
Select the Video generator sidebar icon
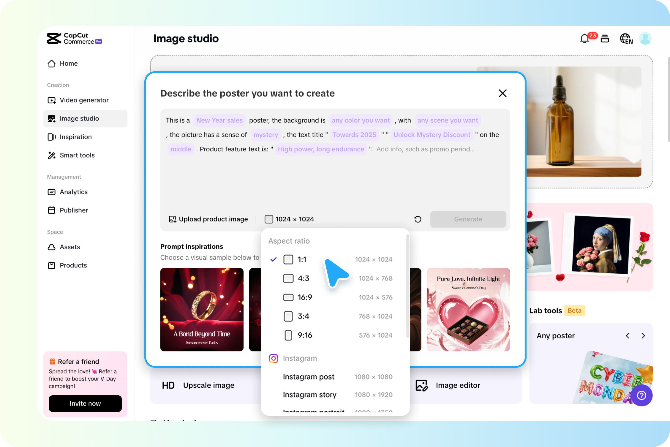coord(52,100)
